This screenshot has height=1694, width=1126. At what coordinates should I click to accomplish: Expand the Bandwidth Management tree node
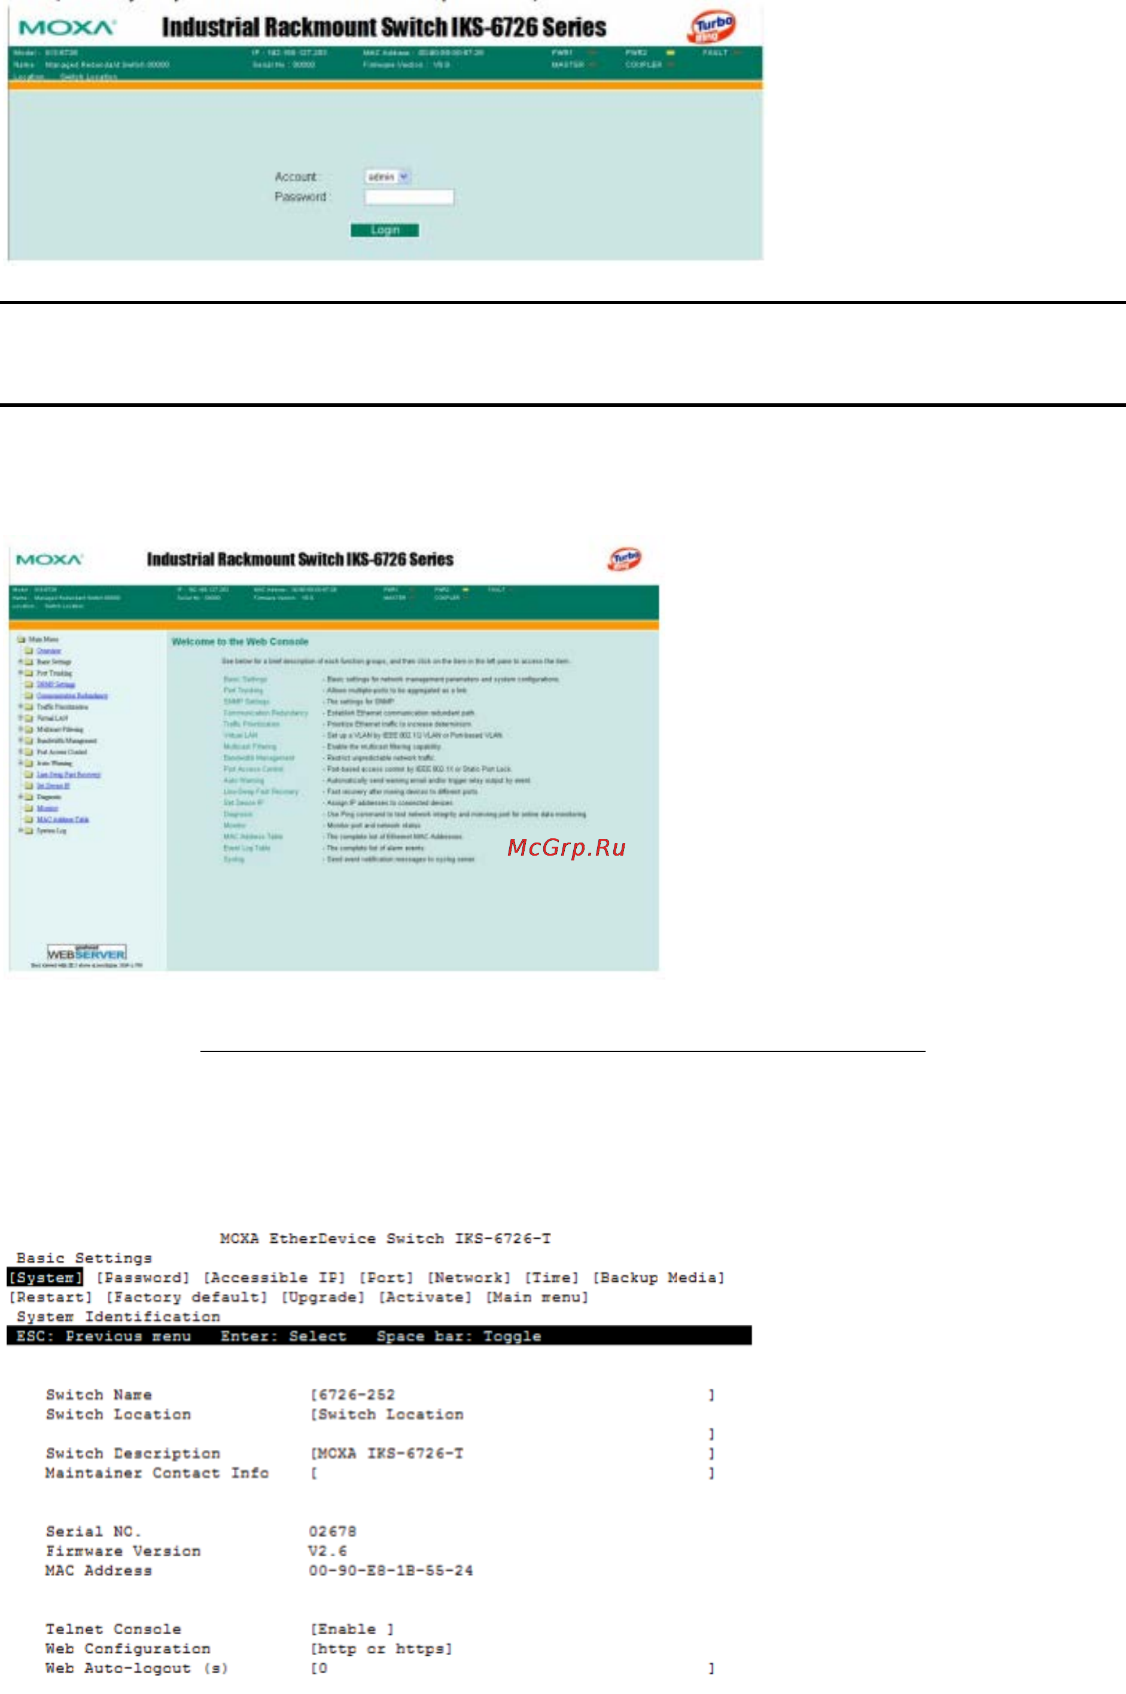click(x=21, y=740)
